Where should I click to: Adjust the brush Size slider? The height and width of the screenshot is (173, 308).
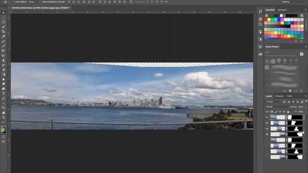point(281,56)
